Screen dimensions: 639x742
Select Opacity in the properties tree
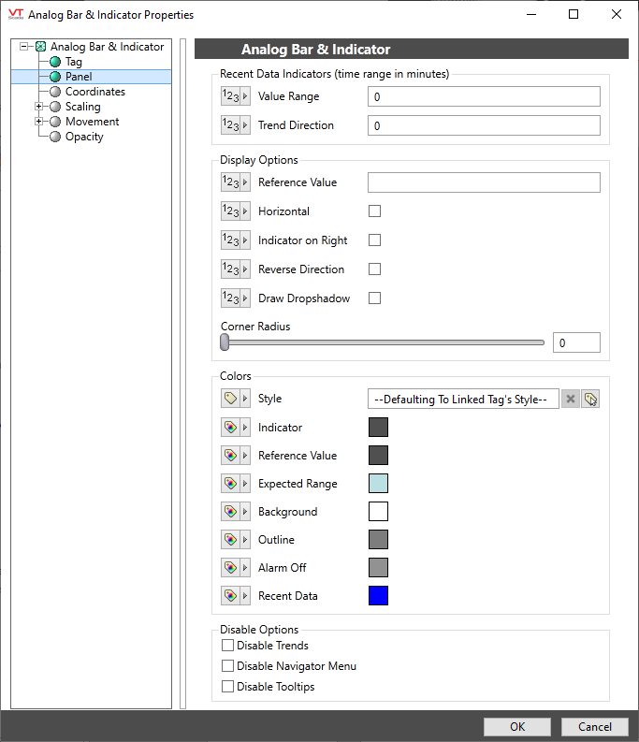click(x=84, y=137)
